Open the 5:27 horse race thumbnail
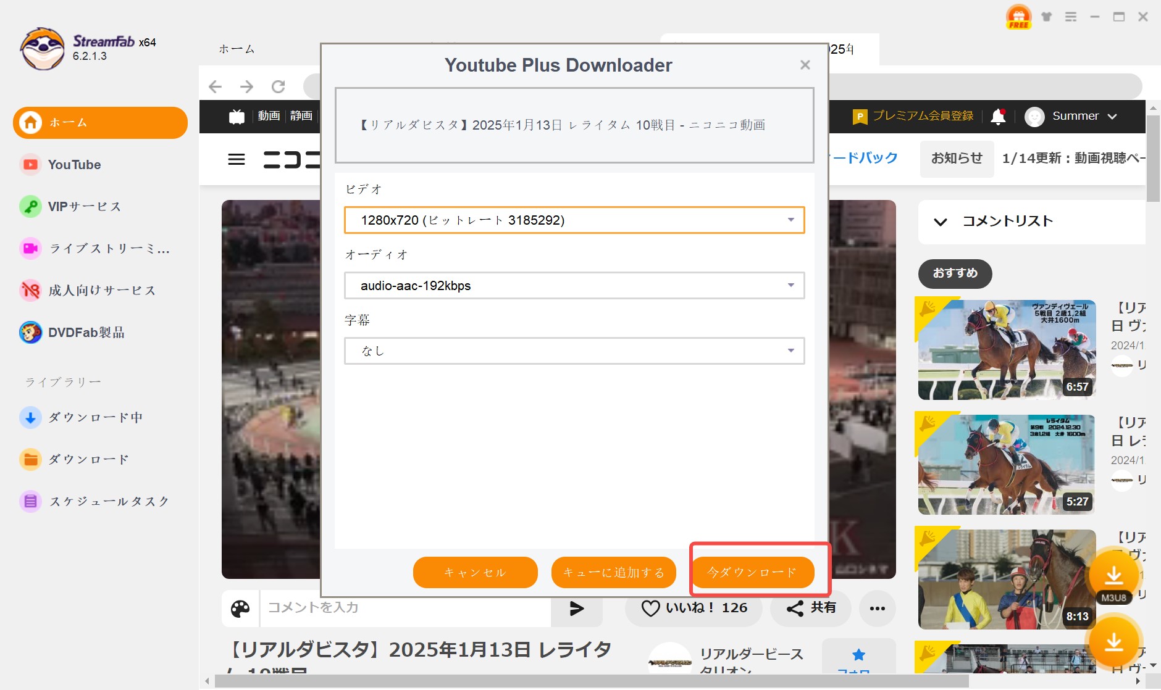1161x690 pixels. pos(1007,465)
